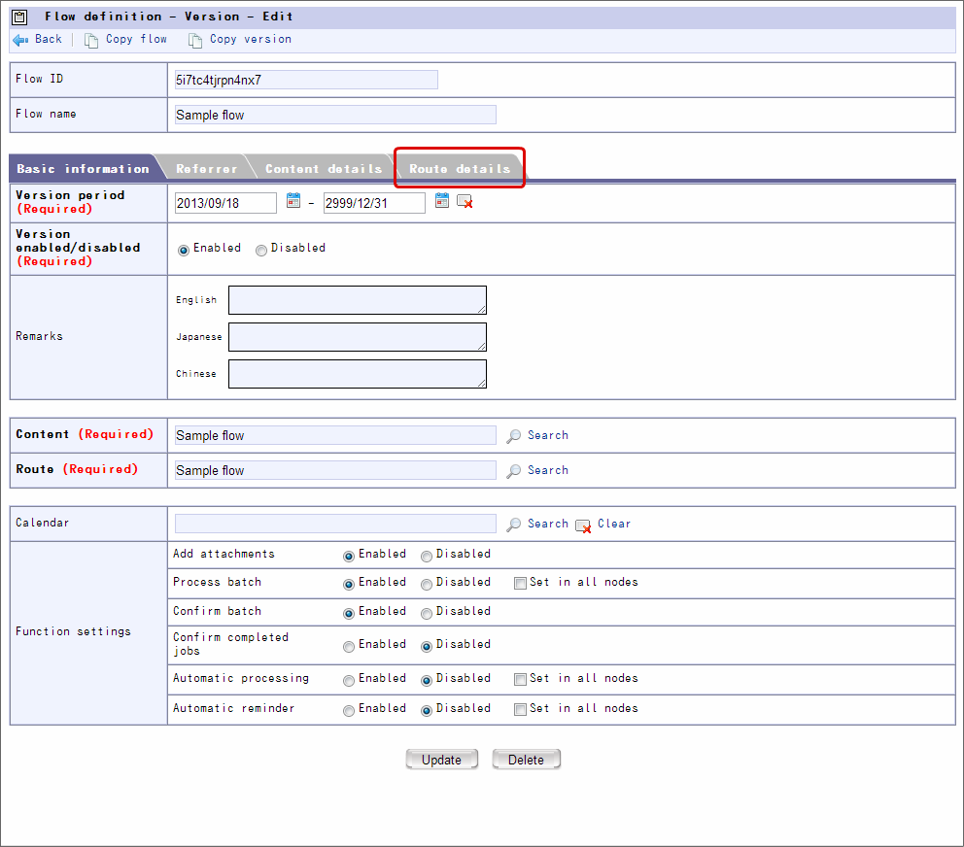Select Disabled for Automatic reminder
The width and height of the screenshot is (964, 847).
426,711
